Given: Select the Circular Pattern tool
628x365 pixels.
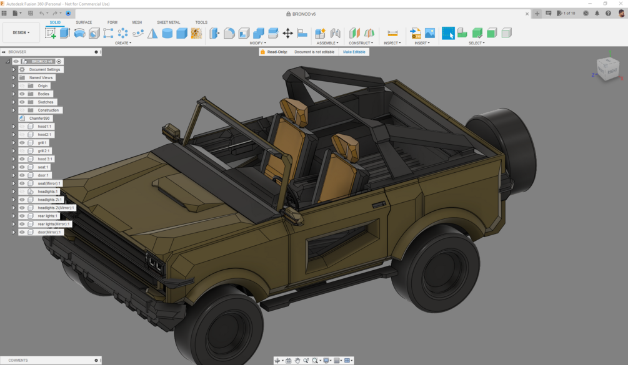Looking at the screenshot, I should (x=123, y=33).
